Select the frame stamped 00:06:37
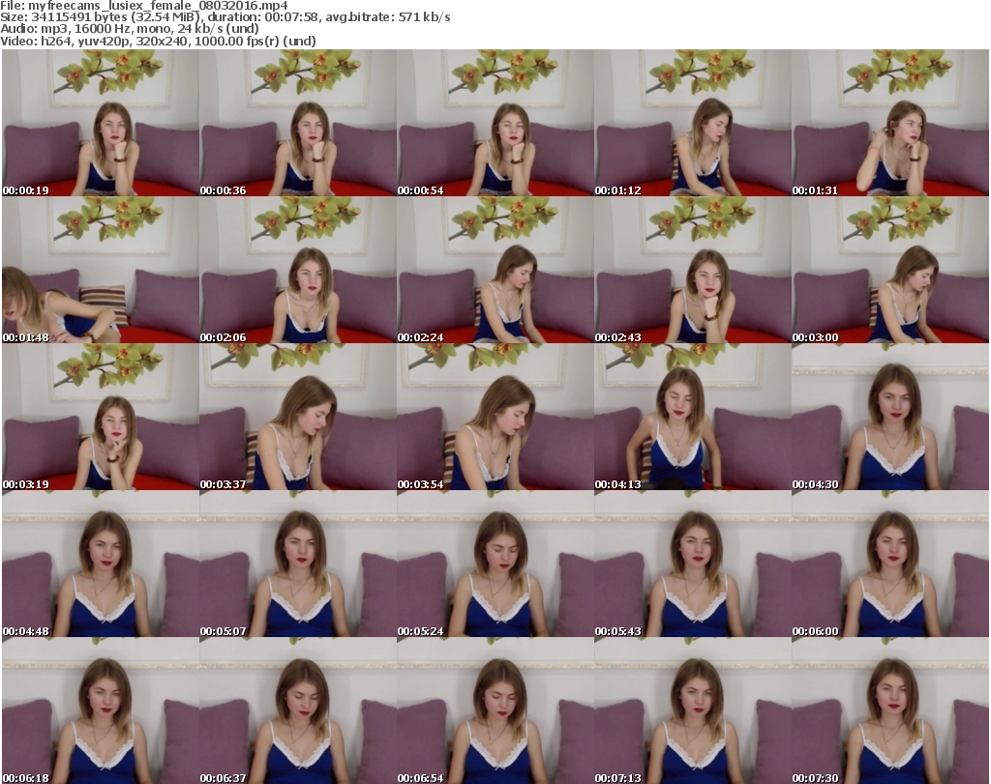This screenshot has width=991, height=784. click(298, 711)
